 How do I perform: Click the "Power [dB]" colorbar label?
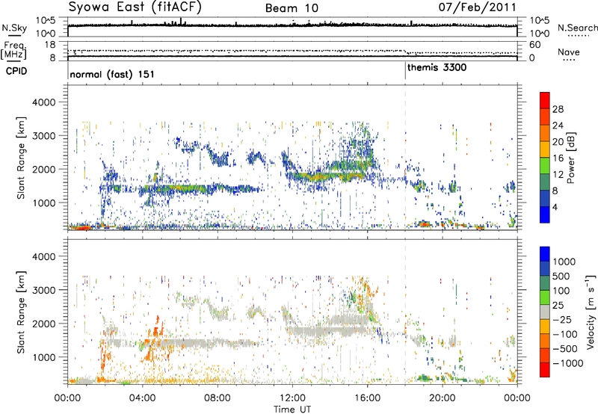tap(570, 158)
